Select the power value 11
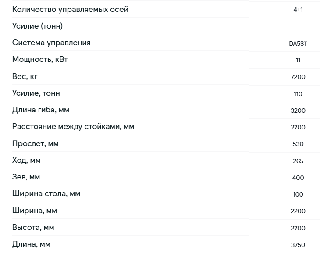This screenshot has width=320, height=254. click(x=298, y=60)
